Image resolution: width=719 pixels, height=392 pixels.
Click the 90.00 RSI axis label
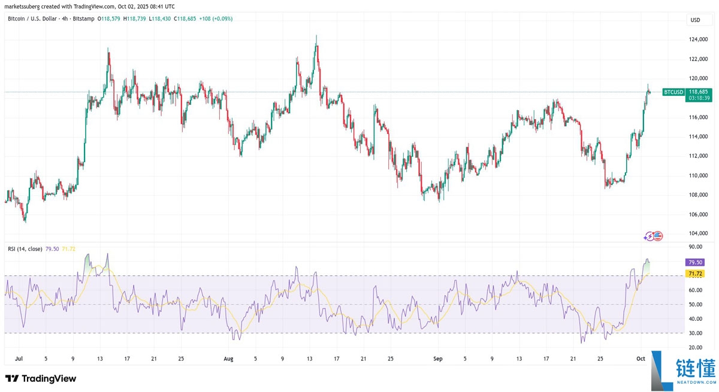coord(696,247)
